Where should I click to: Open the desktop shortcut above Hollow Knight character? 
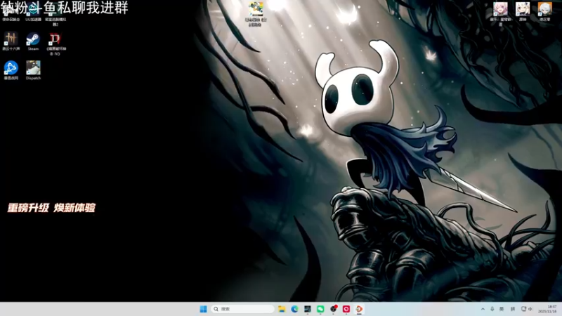tap(256, 14)
